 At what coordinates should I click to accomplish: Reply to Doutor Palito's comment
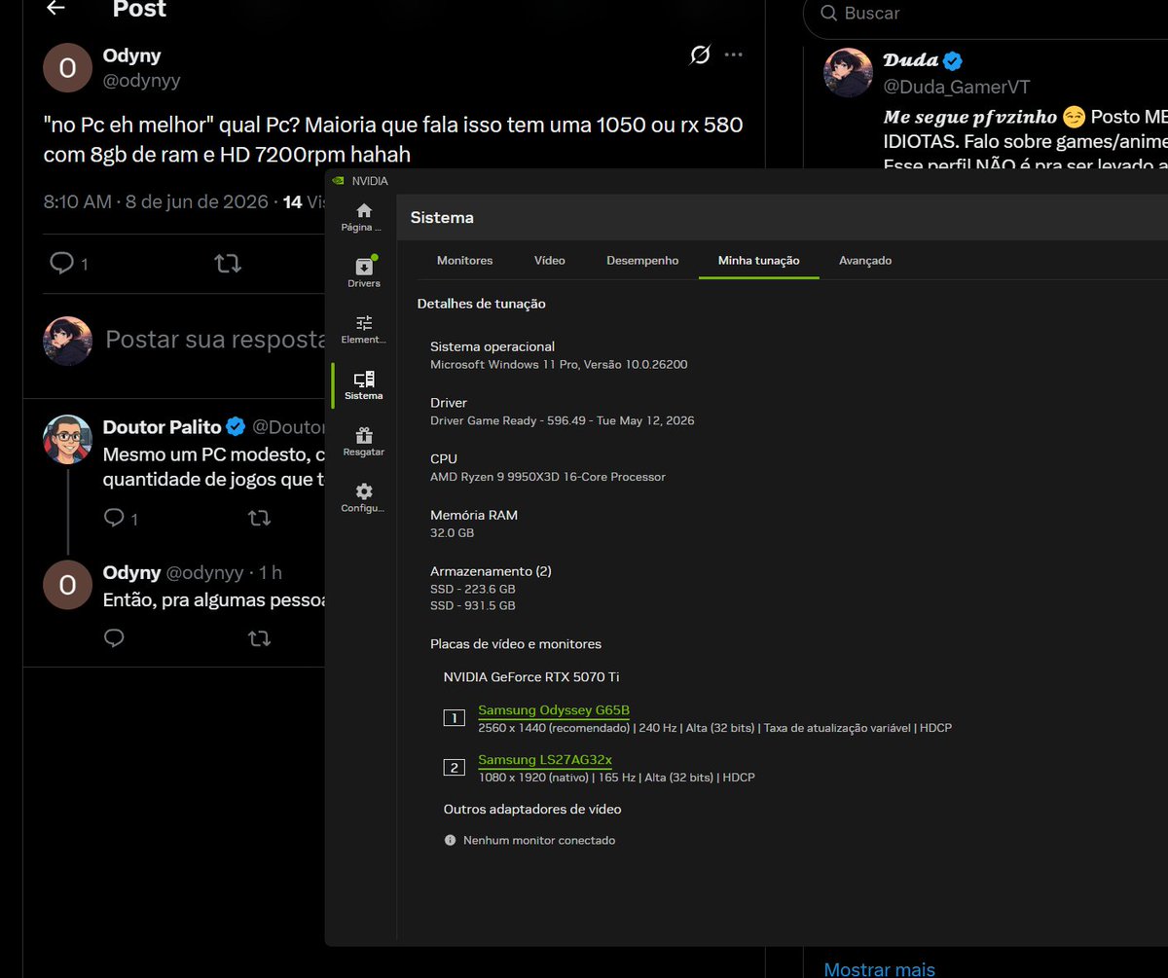tap(114, 518)
